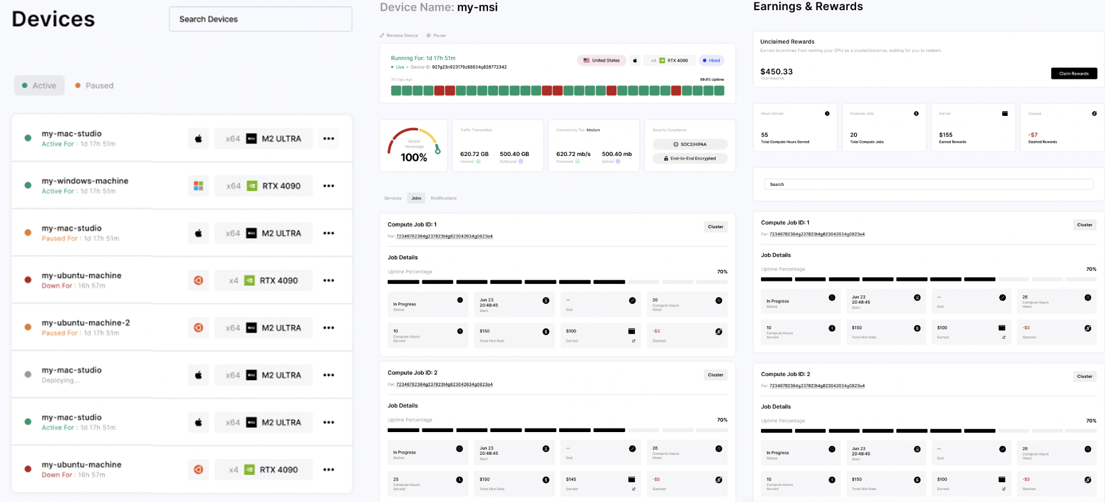Click the Inbound download arrow icon
Viewport: 1105px width, 502px height.
pyautogui.click(x=478, y=161)
